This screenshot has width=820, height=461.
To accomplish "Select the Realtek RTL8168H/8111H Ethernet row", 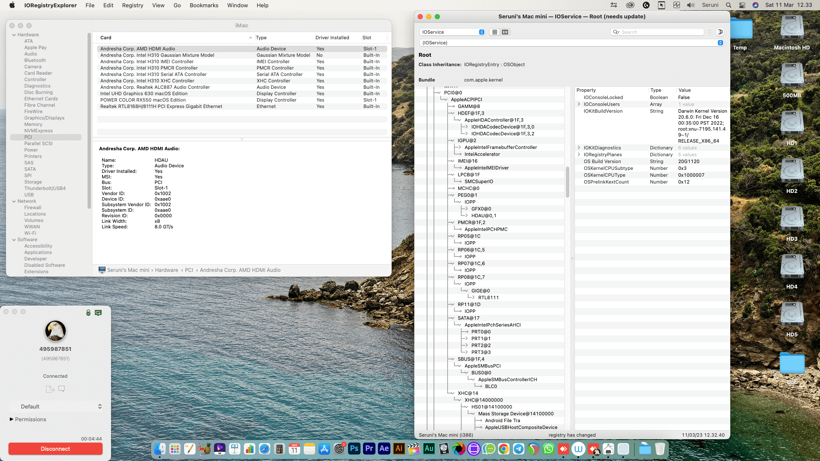I will (x=242, y=106).
